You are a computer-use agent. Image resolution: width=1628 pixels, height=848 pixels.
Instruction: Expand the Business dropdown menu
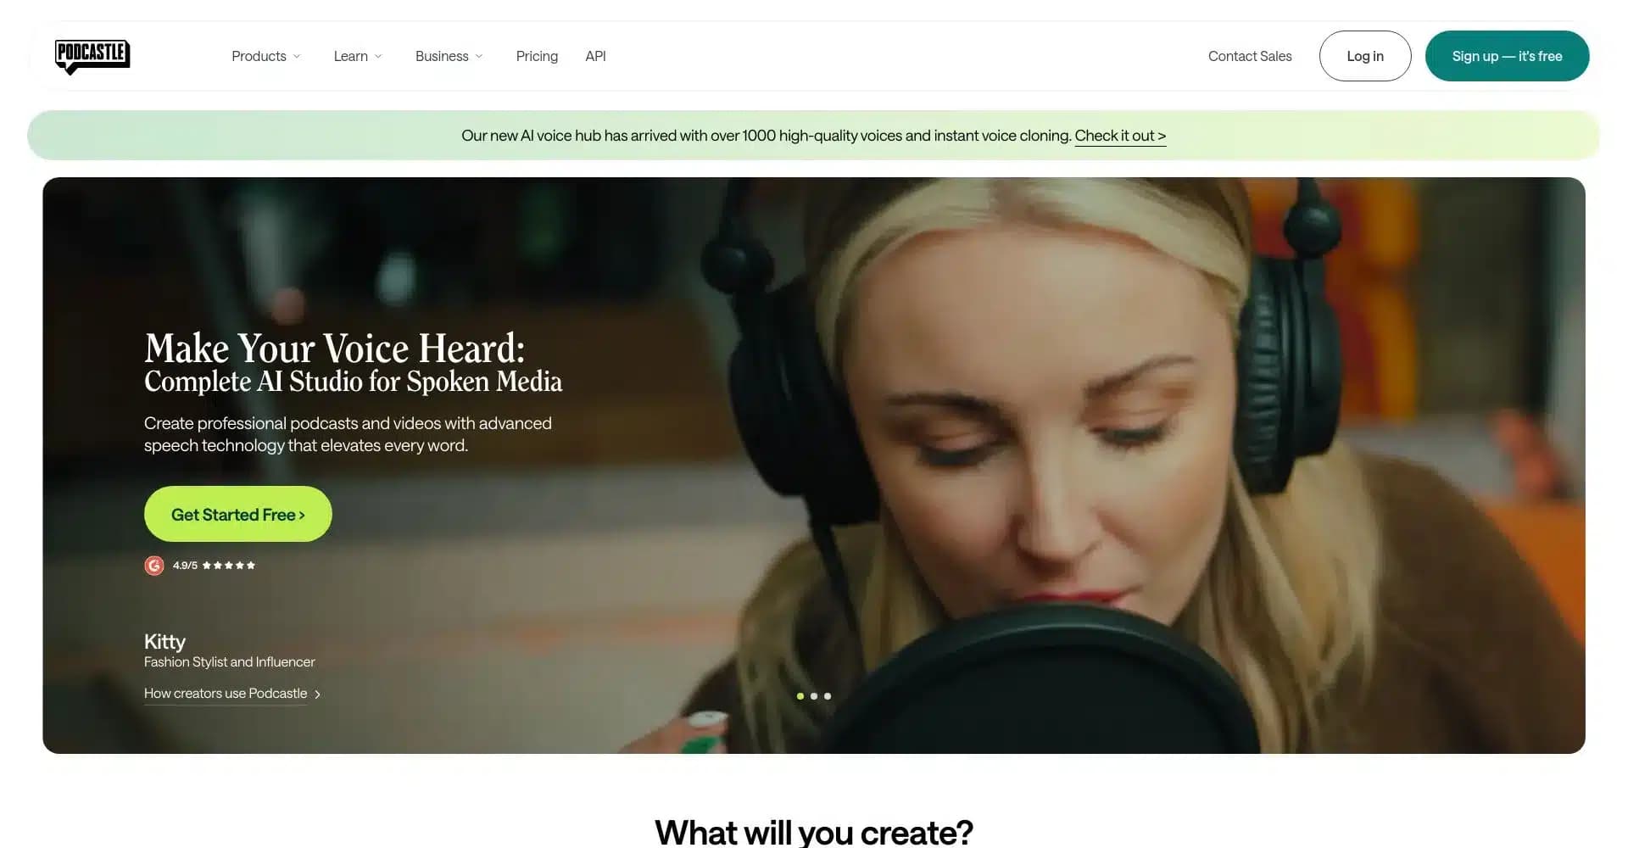(449, 56)
